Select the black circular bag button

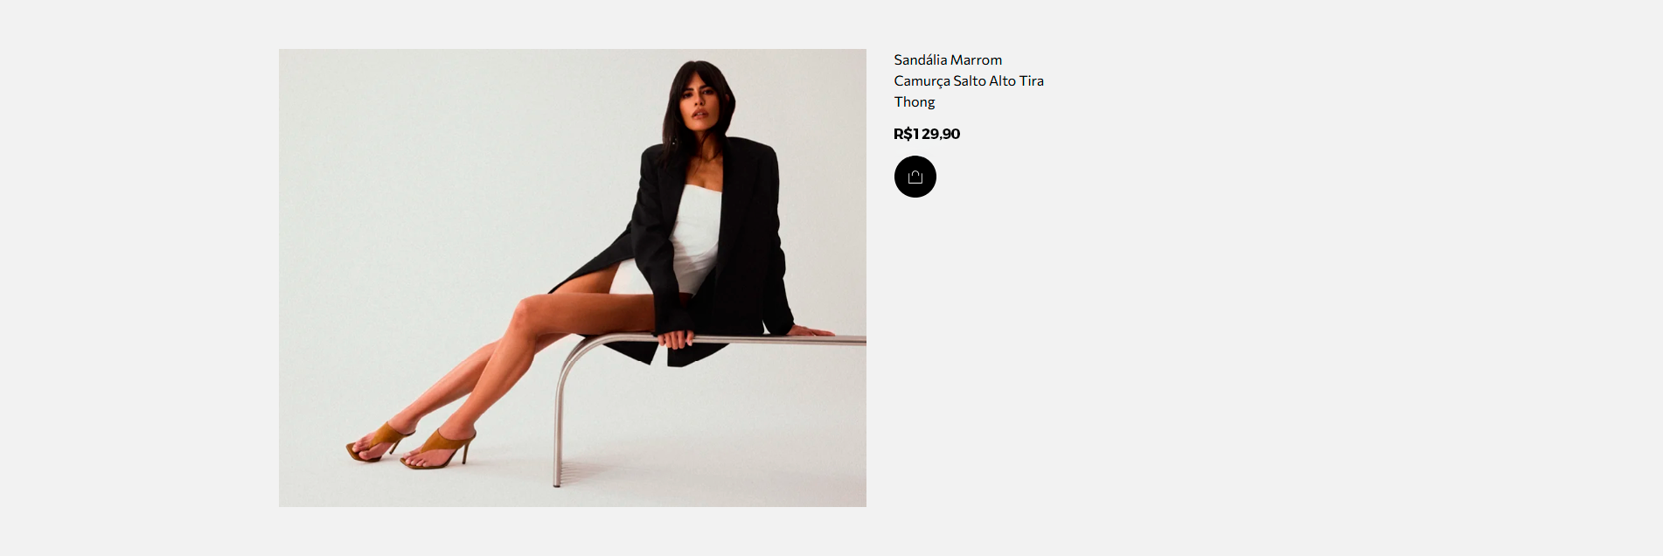(x=915, y=177)
